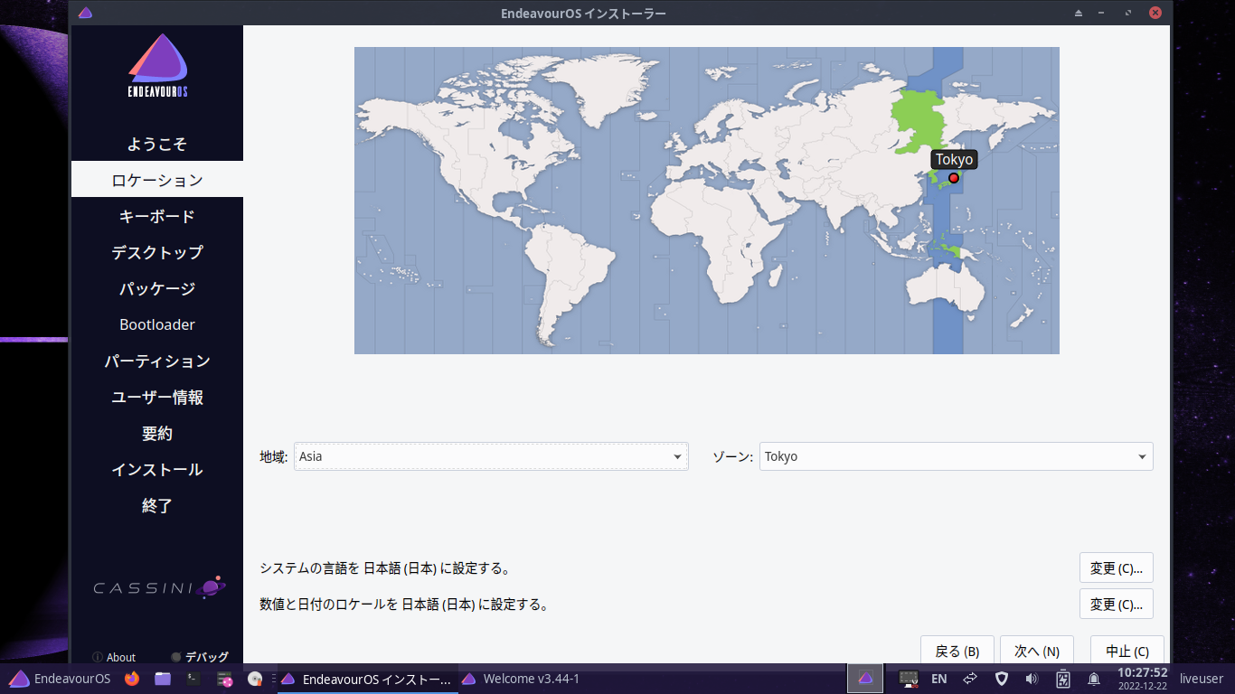The width and height of the screenshot is (1235, 694).
Task: Open the liveuser menu in taskbar
Action: tap(1202, 679)
